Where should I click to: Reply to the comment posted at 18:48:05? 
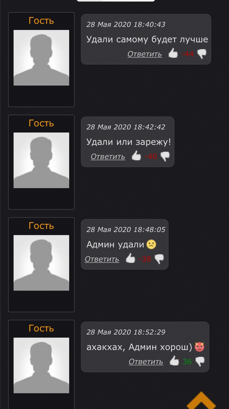tap(102, 259)
